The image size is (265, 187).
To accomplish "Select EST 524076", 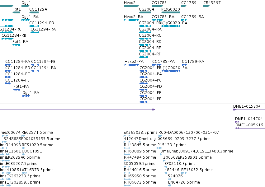I will pyautogui.click(x=169, y=179).
